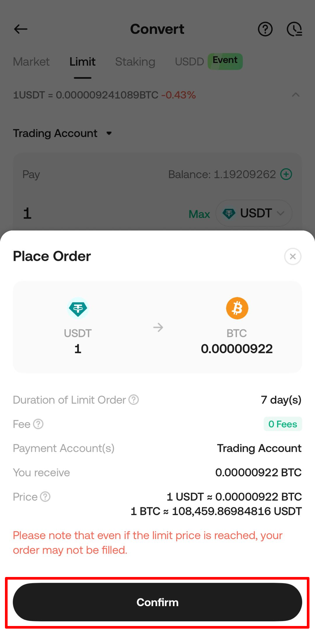Tap the Bitcoin logo in order summary
The height and width of the screenshot is (633, 315).
(x=237, y=308)
